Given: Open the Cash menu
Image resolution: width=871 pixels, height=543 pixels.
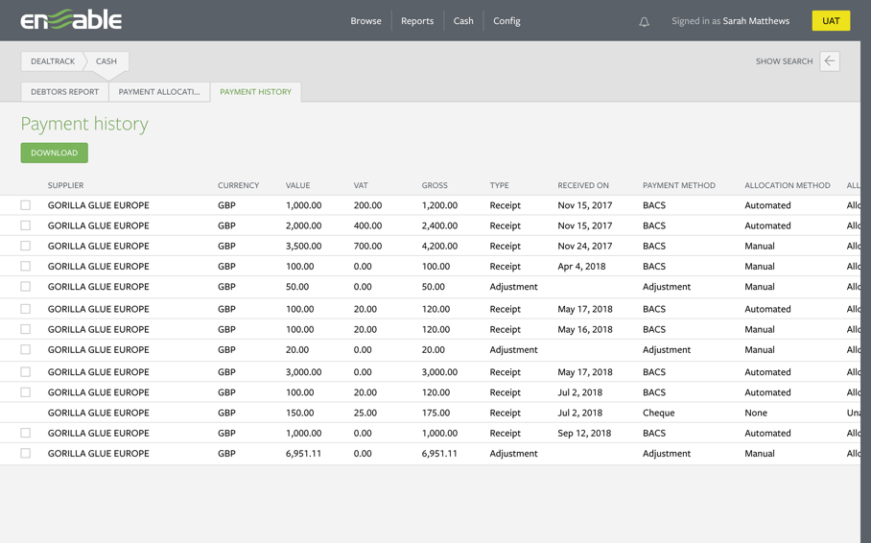Looking at the screenshot, I should 463,20.
